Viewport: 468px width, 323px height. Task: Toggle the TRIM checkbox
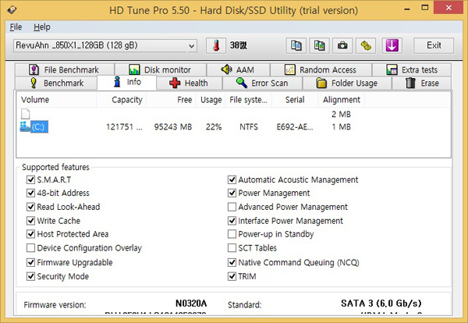coord(232,276)
